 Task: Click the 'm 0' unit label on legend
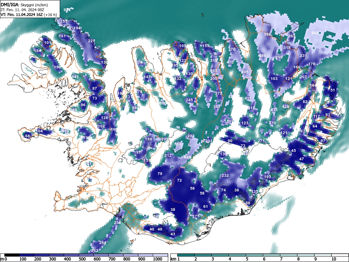click(x=4, y=259)
